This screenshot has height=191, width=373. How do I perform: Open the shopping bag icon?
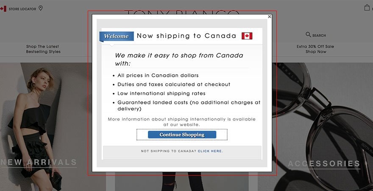coord(367,8)
